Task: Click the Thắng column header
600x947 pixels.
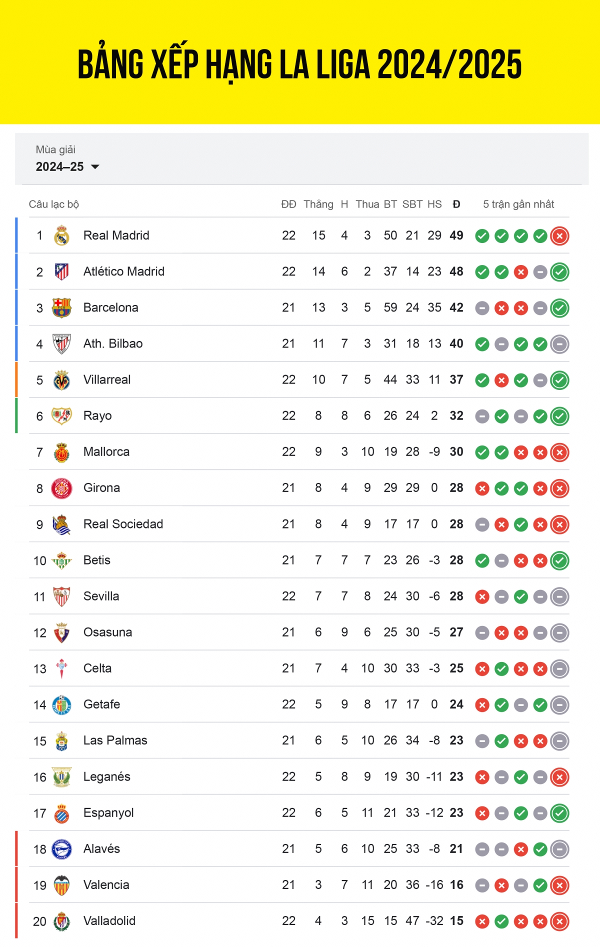Action: tap(318, 204)
